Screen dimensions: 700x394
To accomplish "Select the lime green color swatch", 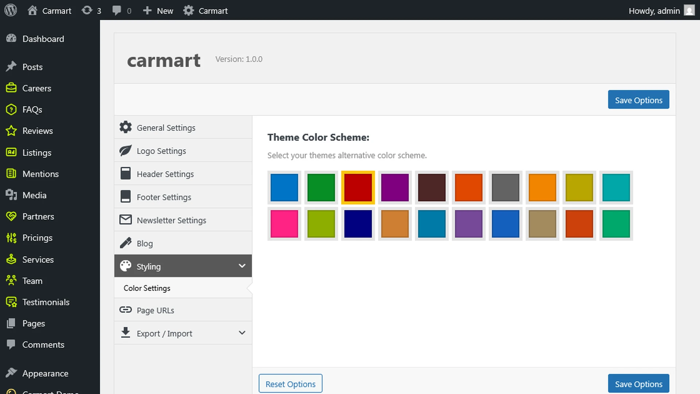I will click(321, 224).
